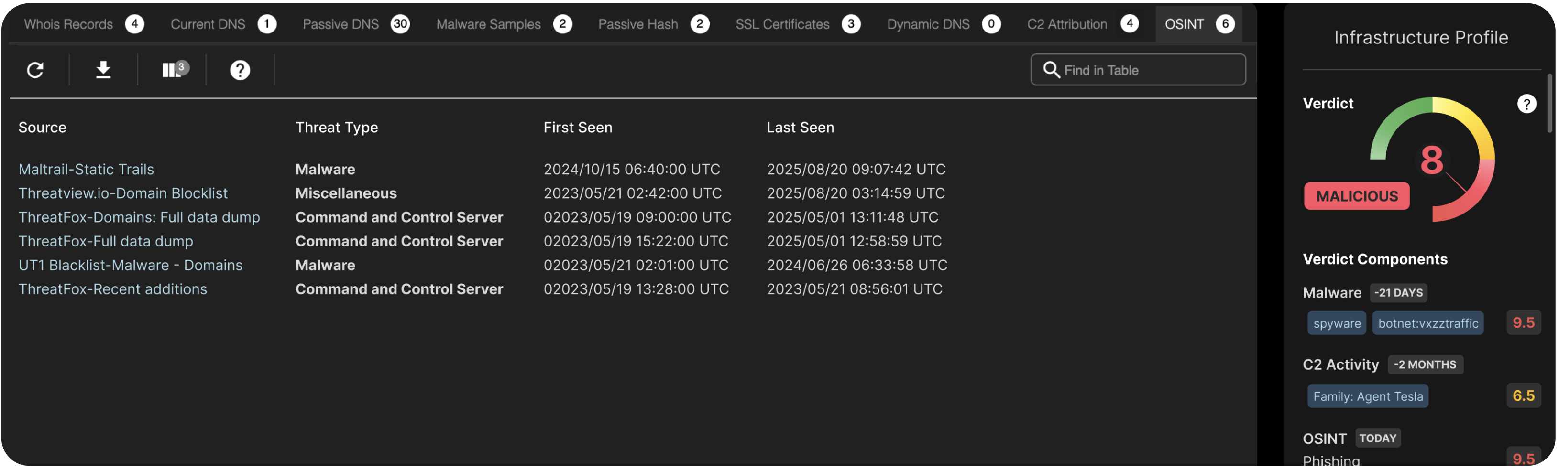Click the botnet:vxzztraffic tag

(x=1427, y=323)
